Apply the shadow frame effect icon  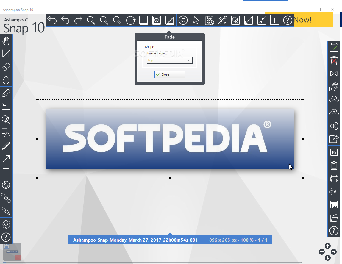(144, 20)
